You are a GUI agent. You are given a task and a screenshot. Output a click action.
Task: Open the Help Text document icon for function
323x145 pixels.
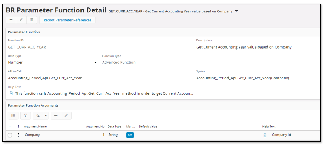pyautogui.click(x=11, y=94)
